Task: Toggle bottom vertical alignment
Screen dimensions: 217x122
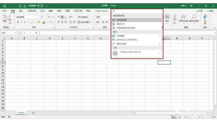Action: (x=66, y=17)
